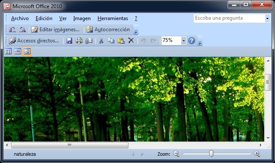Image resolution: width=275 pixels, height=163 pixels.
Task: Open the blue help question mark icon
Action: (192, 41)
